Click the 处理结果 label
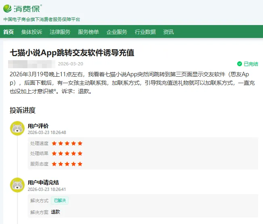The width and height of the screenshot is (263, 224). pos(39,153)
